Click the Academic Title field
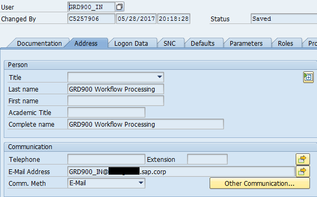 pos(106,112)
